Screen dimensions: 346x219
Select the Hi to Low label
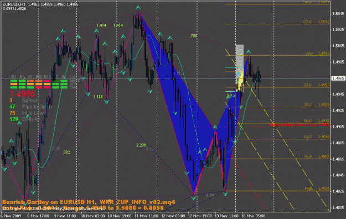pos(33,113)
